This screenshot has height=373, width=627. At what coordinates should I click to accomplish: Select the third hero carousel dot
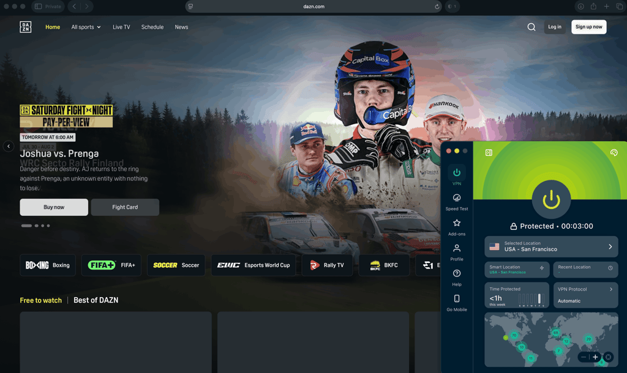[x=43, y=226]
